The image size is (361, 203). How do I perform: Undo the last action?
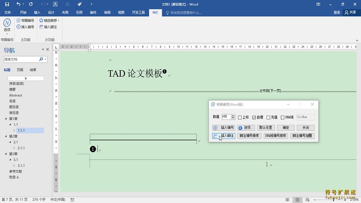point(18,4)
